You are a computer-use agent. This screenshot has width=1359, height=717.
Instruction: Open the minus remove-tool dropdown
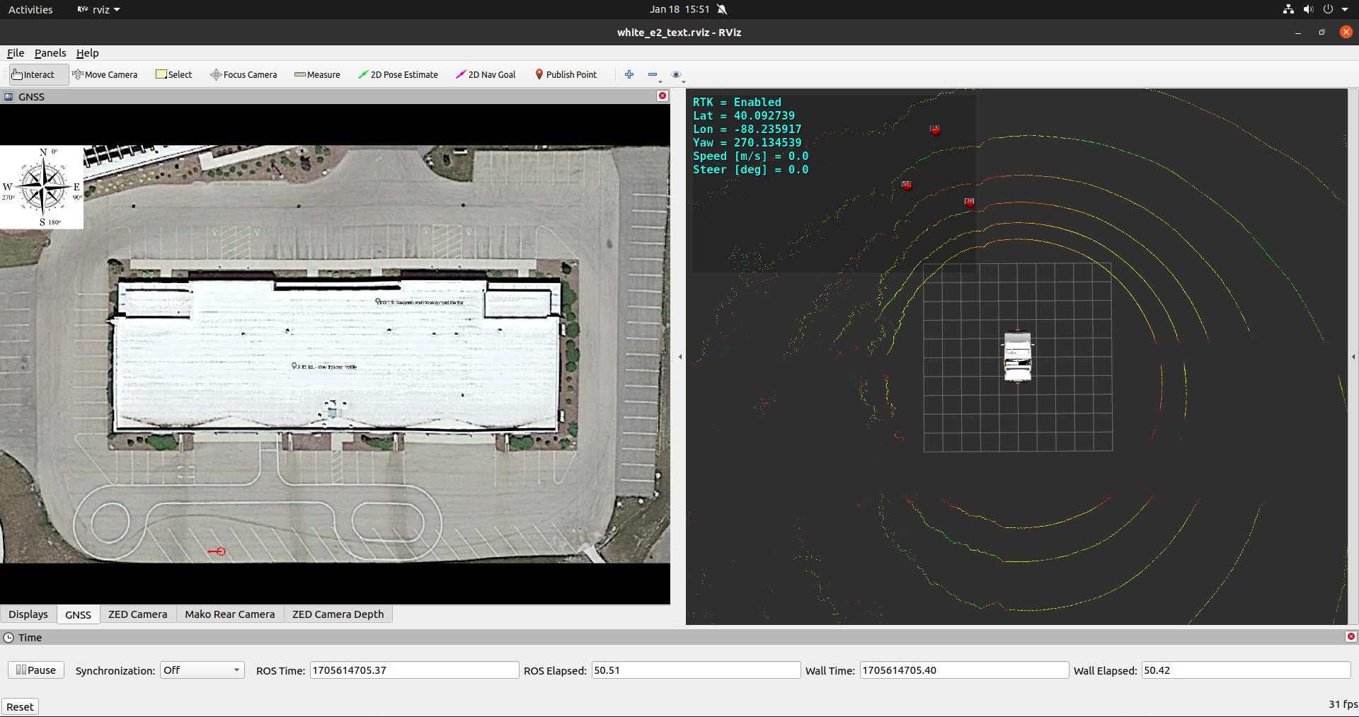tap(653, 75)
